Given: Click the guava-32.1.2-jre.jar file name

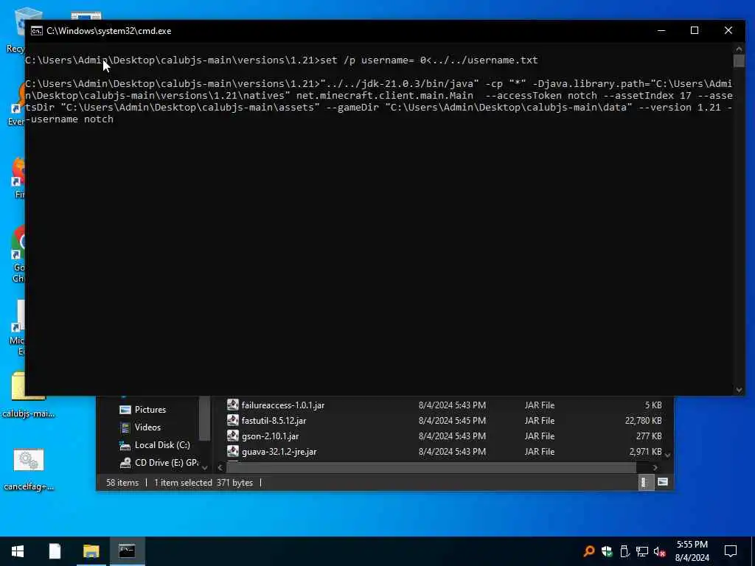Looking at the screenshot, I should (279, 452).
